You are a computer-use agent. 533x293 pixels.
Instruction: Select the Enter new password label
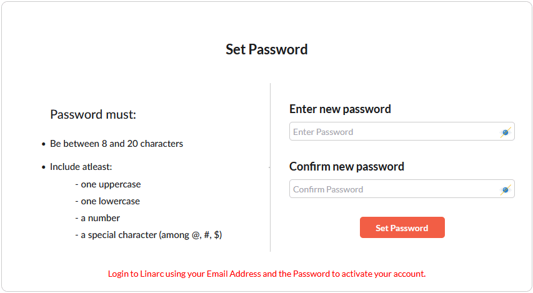tap(340, 109)
